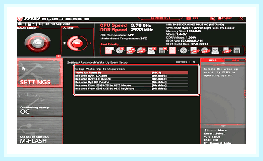Toggle the A-XMP ON dial
Screen dimensions: 263x161
tap(77, 43)
